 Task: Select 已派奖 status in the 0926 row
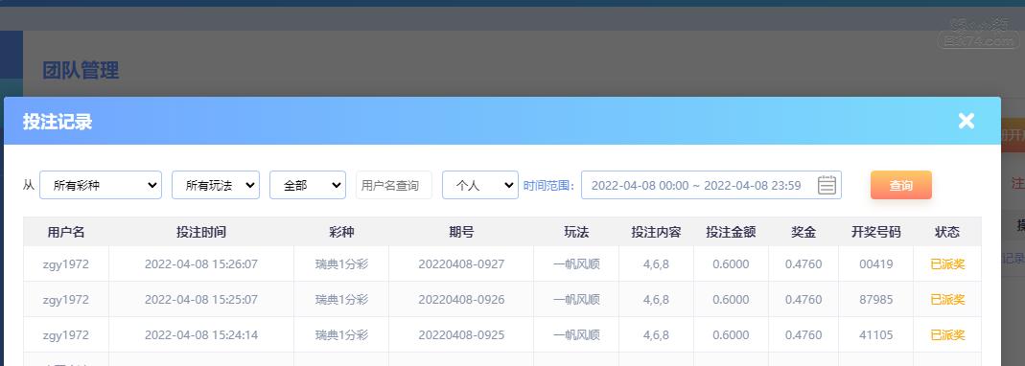[948, 300]
